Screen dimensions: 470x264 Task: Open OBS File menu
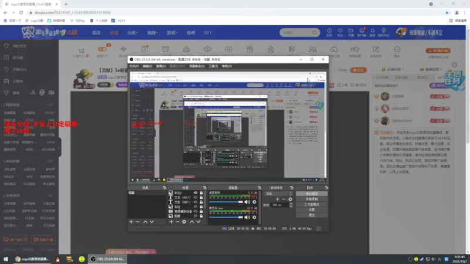click(x=134, y=66)
